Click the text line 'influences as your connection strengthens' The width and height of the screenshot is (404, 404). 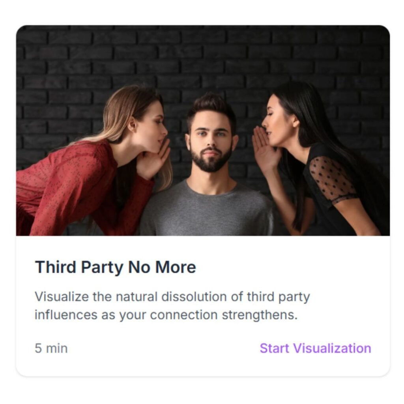166,315
